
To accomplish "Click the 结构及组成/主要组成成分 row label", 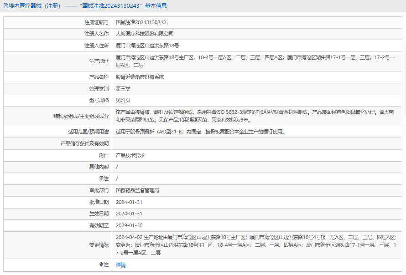I will (81, 116).
